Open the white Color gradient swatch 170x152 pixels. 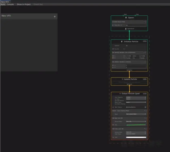click(136, 137)
